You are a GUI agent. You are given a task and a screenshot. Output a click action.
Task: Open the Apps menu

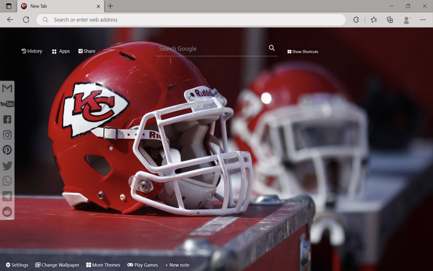point(61,51)
